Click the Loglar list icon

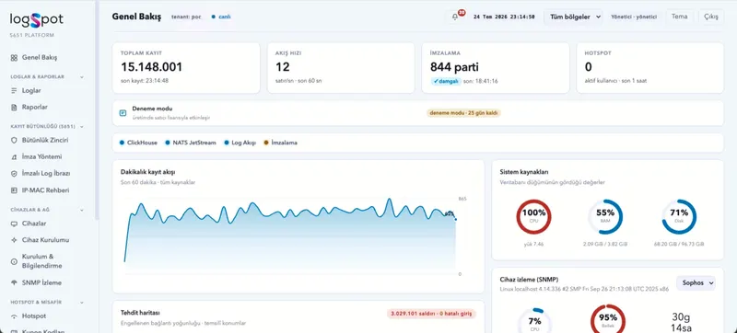[x=14, y=90]
